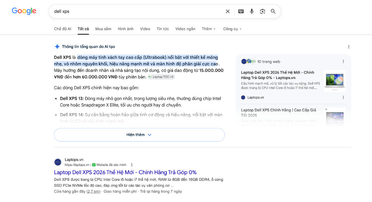Click Laptops.vn site name above result
The image size is (372, 202).
click(x=74, y=160)
